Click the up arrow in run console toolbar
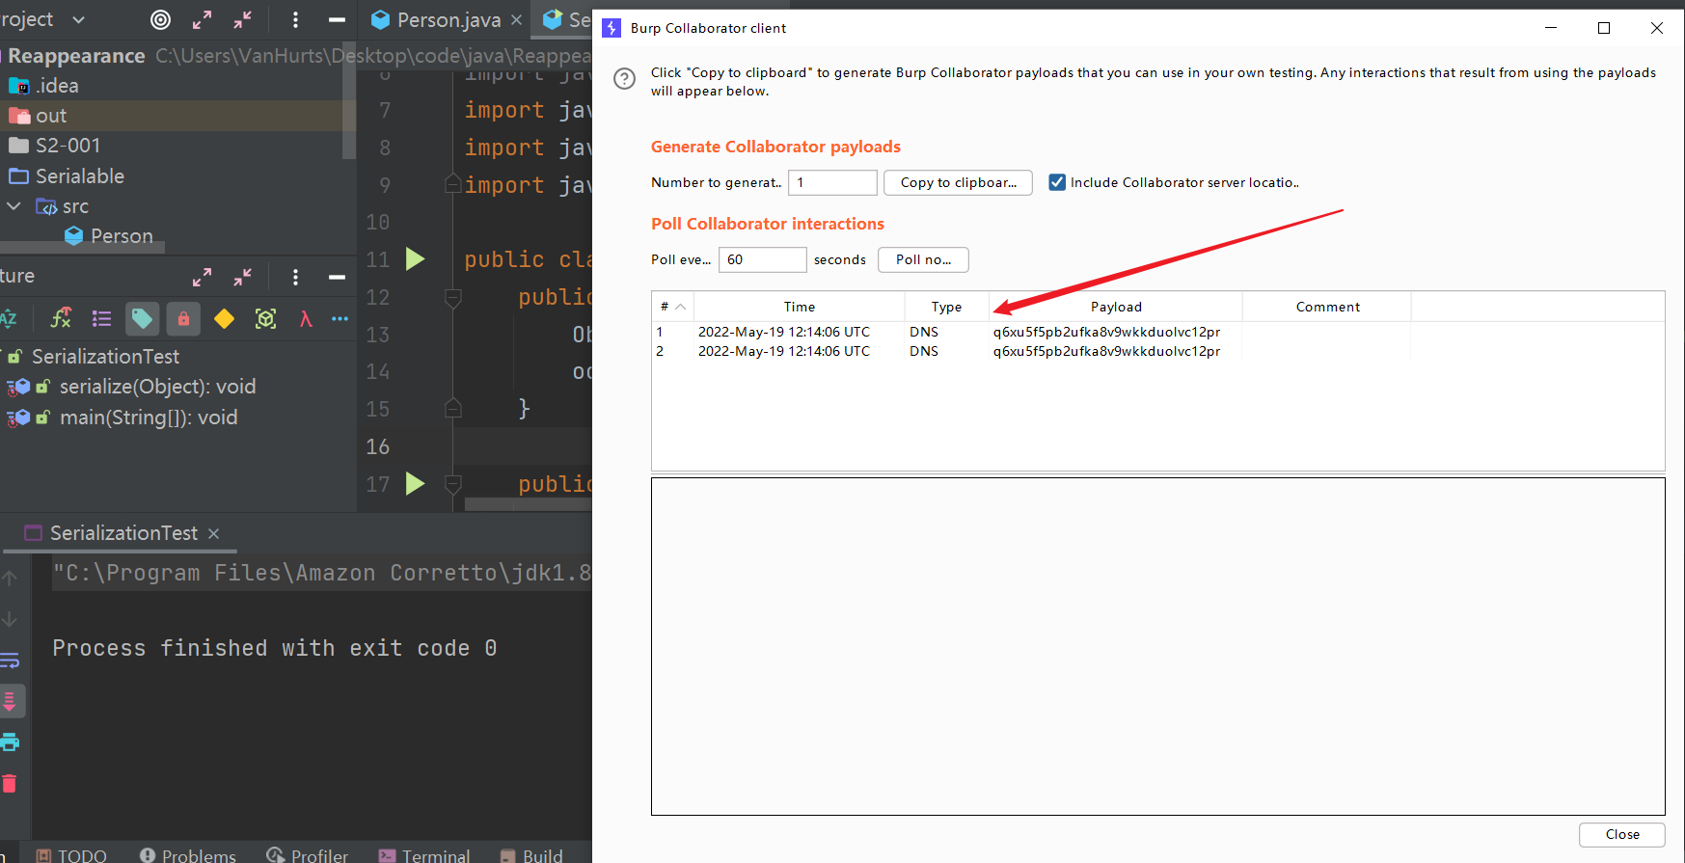Screen dimensions: 1685x863 [x=10, y=579]
